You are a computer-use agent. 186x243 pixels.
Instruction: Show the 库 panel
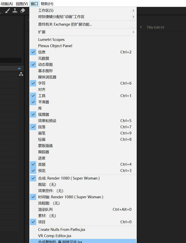point(83,108)
